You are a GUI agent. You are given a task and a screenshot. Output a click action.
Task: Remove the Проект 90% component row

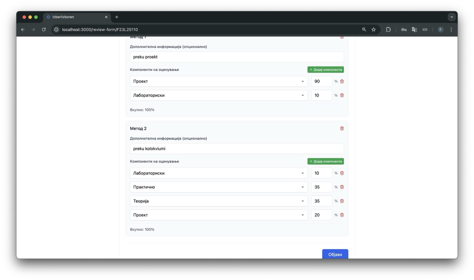342,81
